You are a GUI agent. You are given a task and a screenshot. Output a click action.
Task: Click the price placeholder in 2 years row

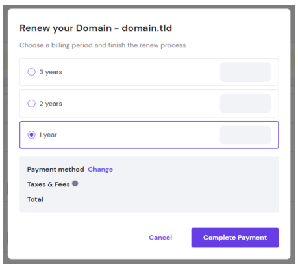[245, 103]
